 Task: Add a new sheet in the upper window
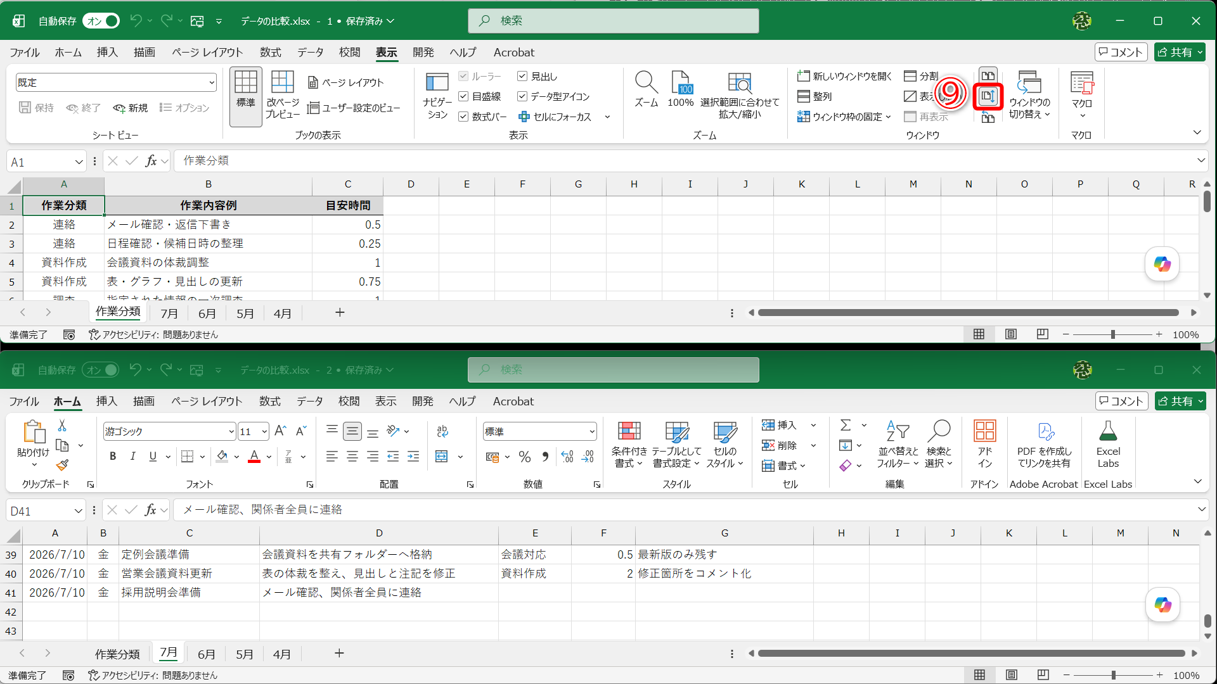340,312
